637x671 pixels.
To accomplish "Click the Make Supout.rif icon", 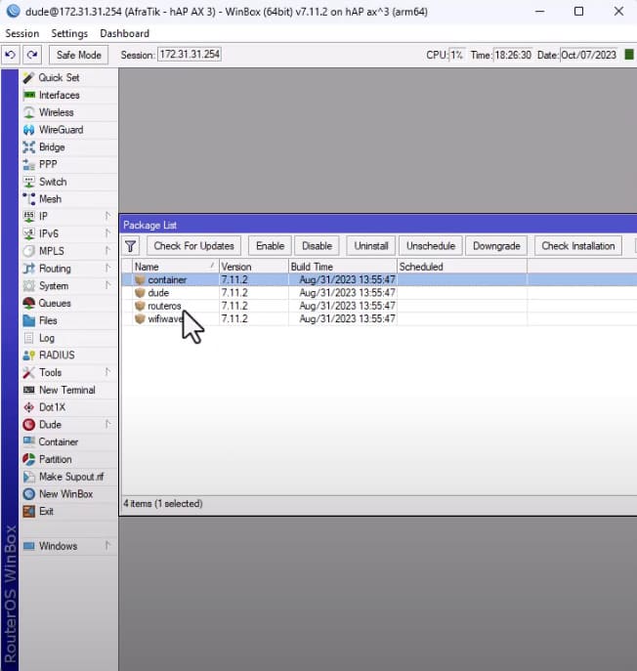I will pyautogui.click(x=28, y=477).
